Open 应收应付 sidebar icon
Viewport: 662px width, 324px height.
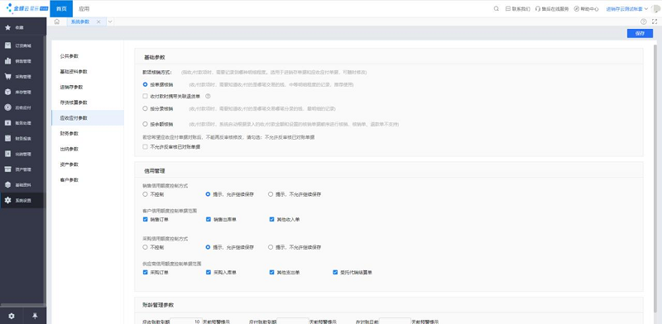click(7, 107)
